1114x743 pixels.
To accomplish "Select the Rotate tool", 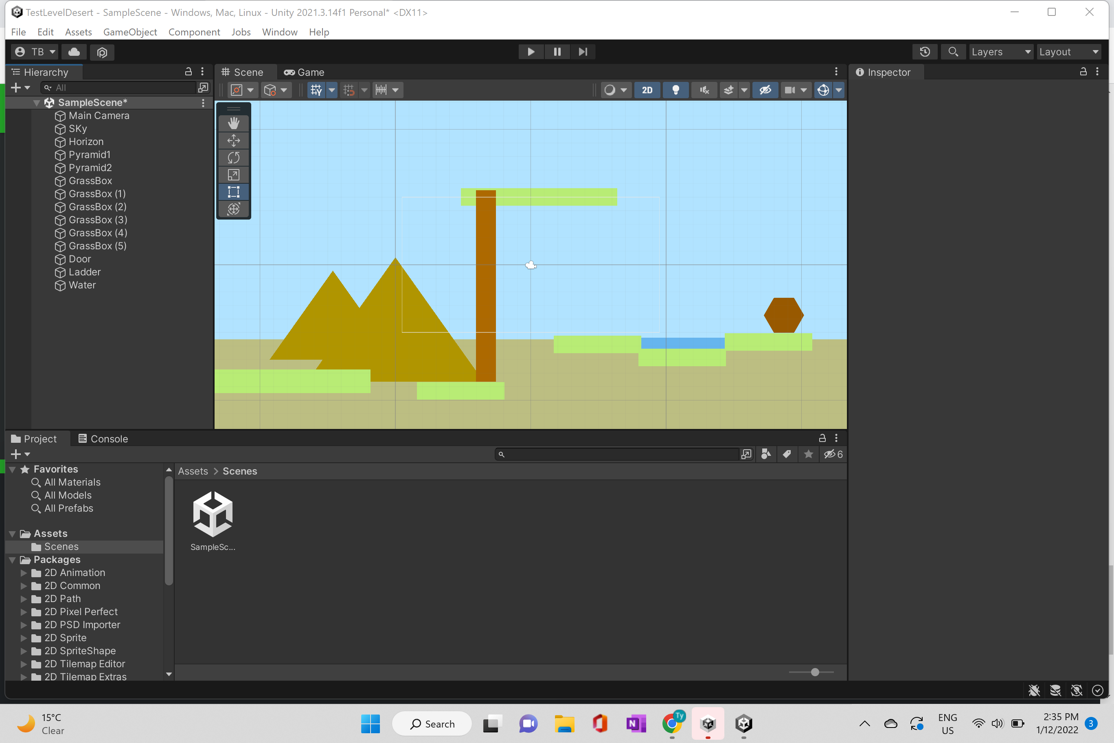I will point(233,158).
